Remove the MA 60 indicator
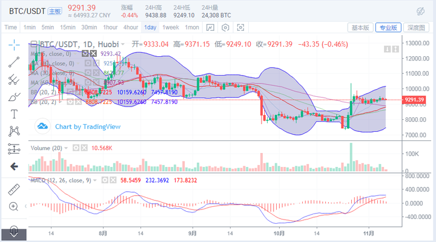Image resolution: width=436 pixels, height=242 pixels. (x=96, y=82)
